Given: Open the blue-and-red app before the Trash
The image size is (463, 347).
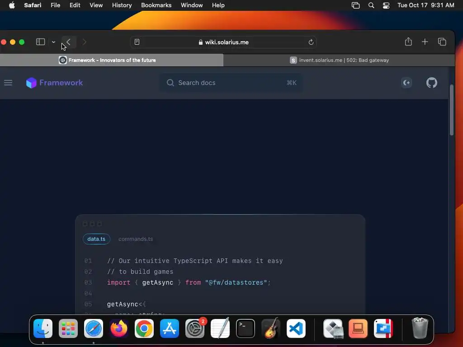Looking at the screenshot, I should tap(383, 328).
